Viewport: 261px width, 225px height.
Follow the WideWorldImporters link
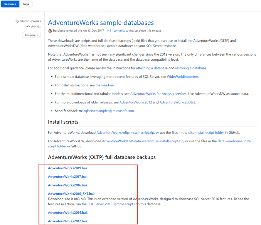[183, 77]
